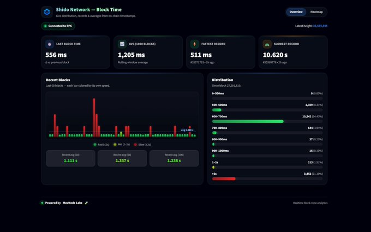Click the yellow Mid legend dot

point(115,145)
